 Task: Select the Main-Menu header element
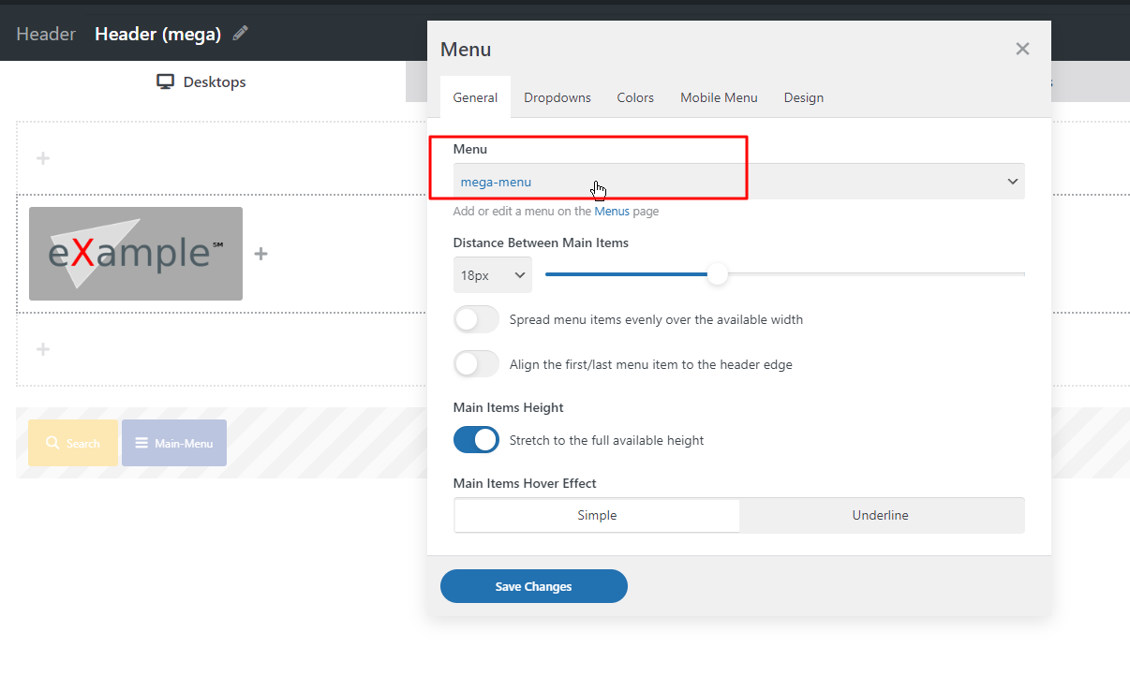coord(174,443)
